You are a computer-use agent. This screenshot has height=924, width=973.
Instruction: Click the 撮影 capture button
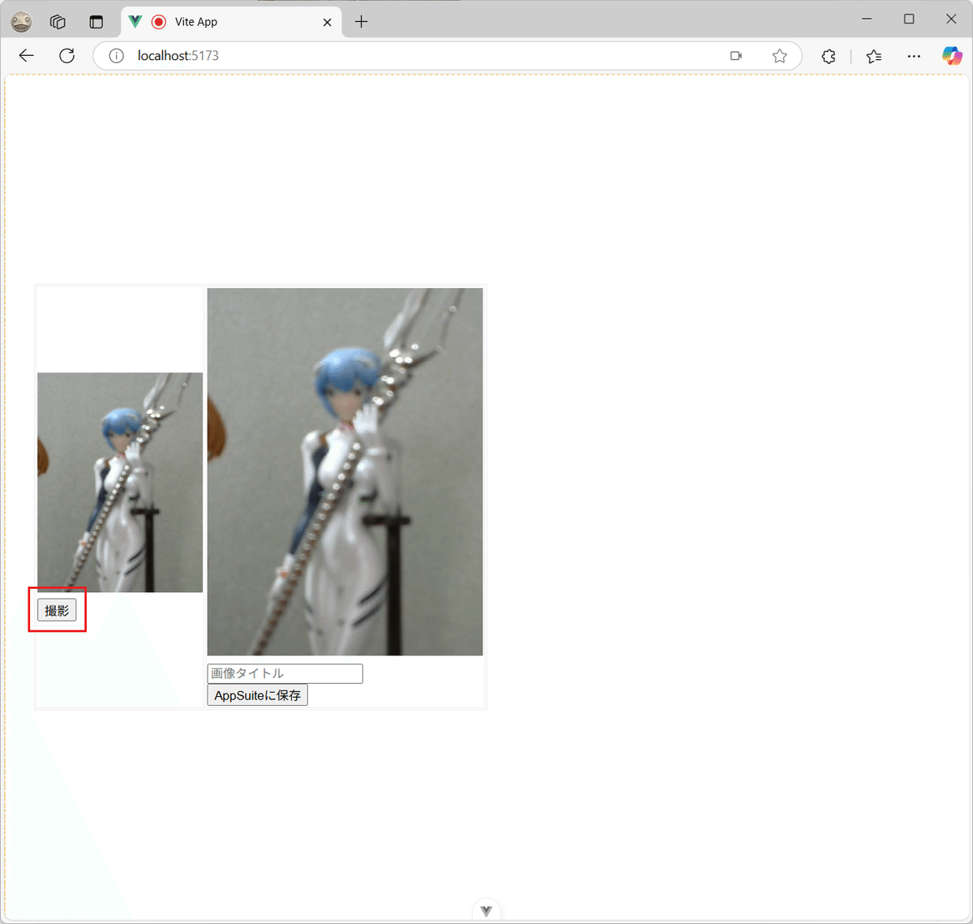pyautogui.click(x=57, y=610)
